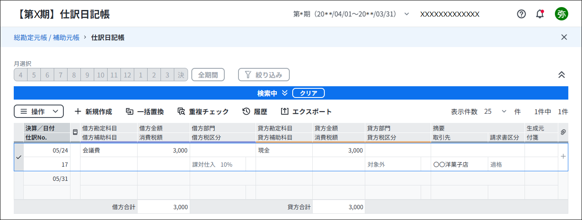582x220 pixels.
Task: Click the new row date 05/31
Action: 47,178
